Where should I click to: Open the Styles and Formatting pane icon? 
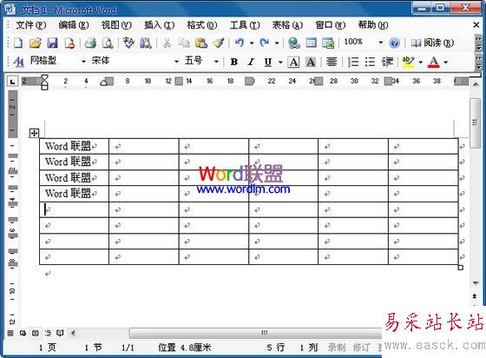(18, 62)
